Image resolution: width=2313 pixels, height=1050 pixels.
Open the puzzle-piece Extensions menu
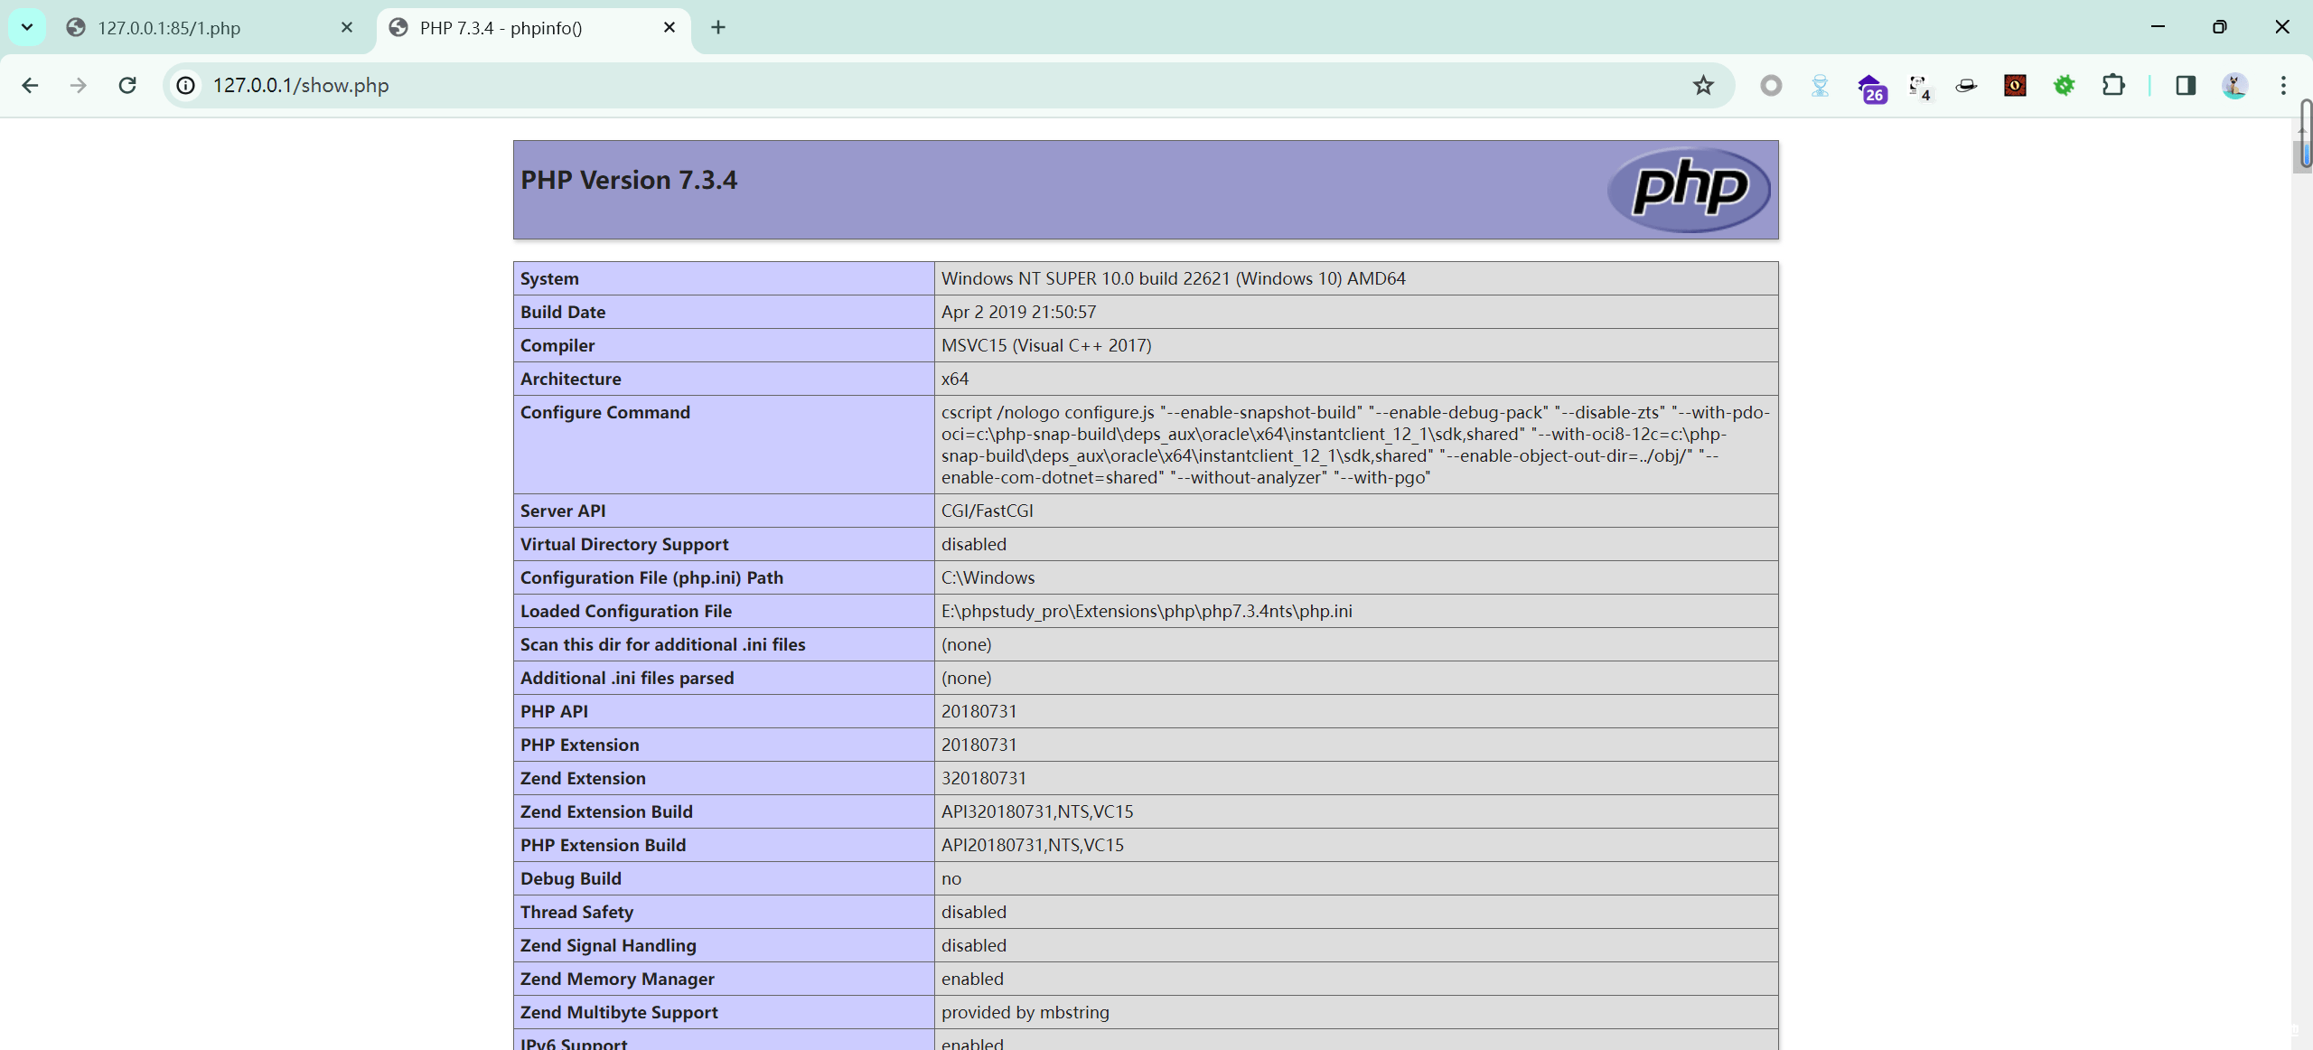pyautogui.click(x=2114, y=85)
